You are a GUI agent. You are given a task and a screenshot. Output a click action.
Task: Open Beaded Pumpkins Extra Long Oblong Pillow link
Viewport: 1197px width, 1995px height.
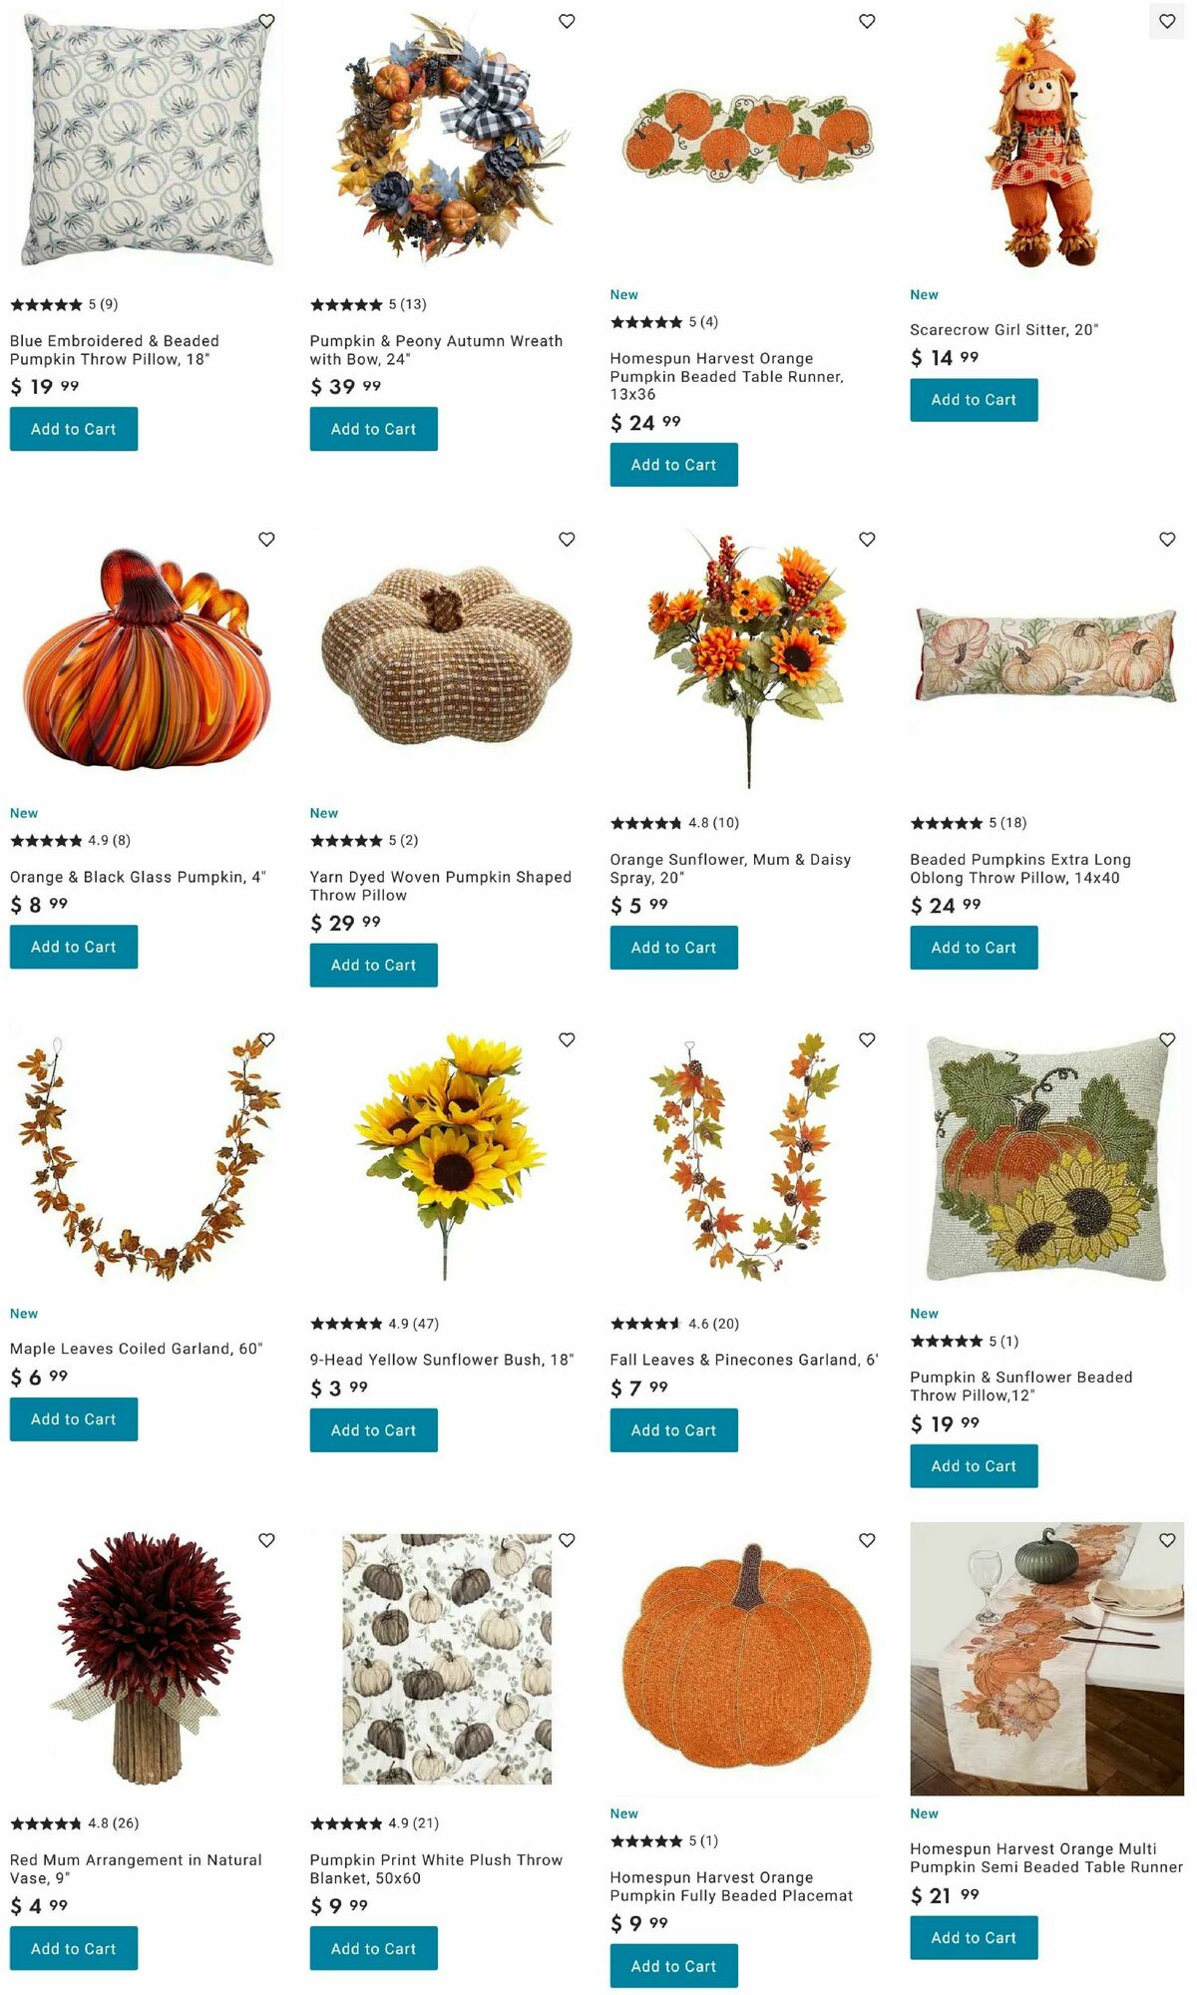coord(1020,869)
